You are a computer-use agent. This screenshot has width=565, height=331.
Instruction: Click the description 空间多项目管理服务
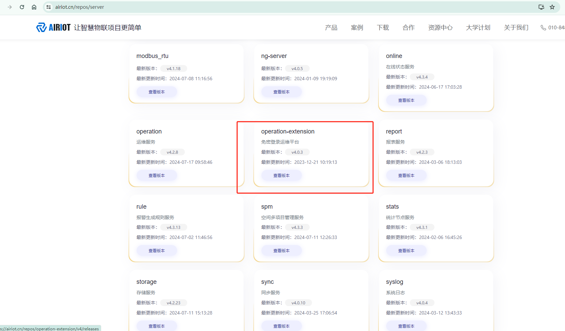click(x=282, y=217)
